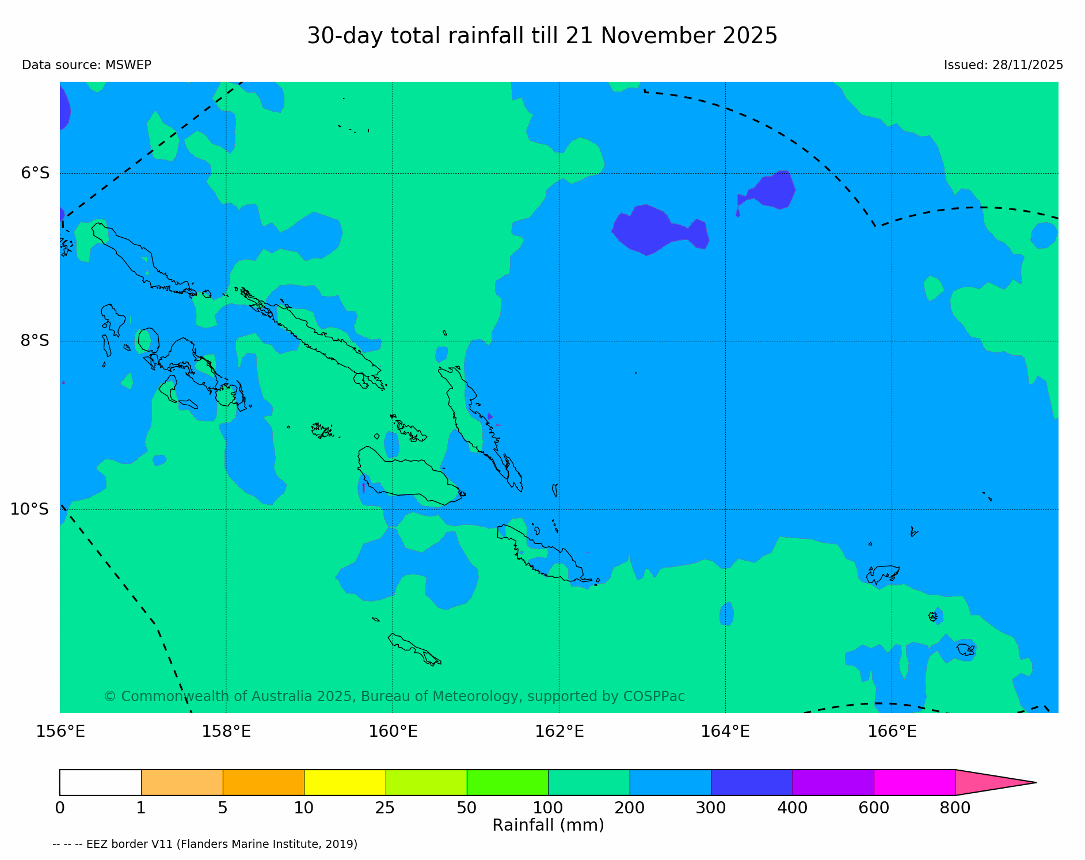Click the EEZ border V11 footnote
This screenshot has width=1085, height=860.
pyautogui.click(x=205, y=844)
